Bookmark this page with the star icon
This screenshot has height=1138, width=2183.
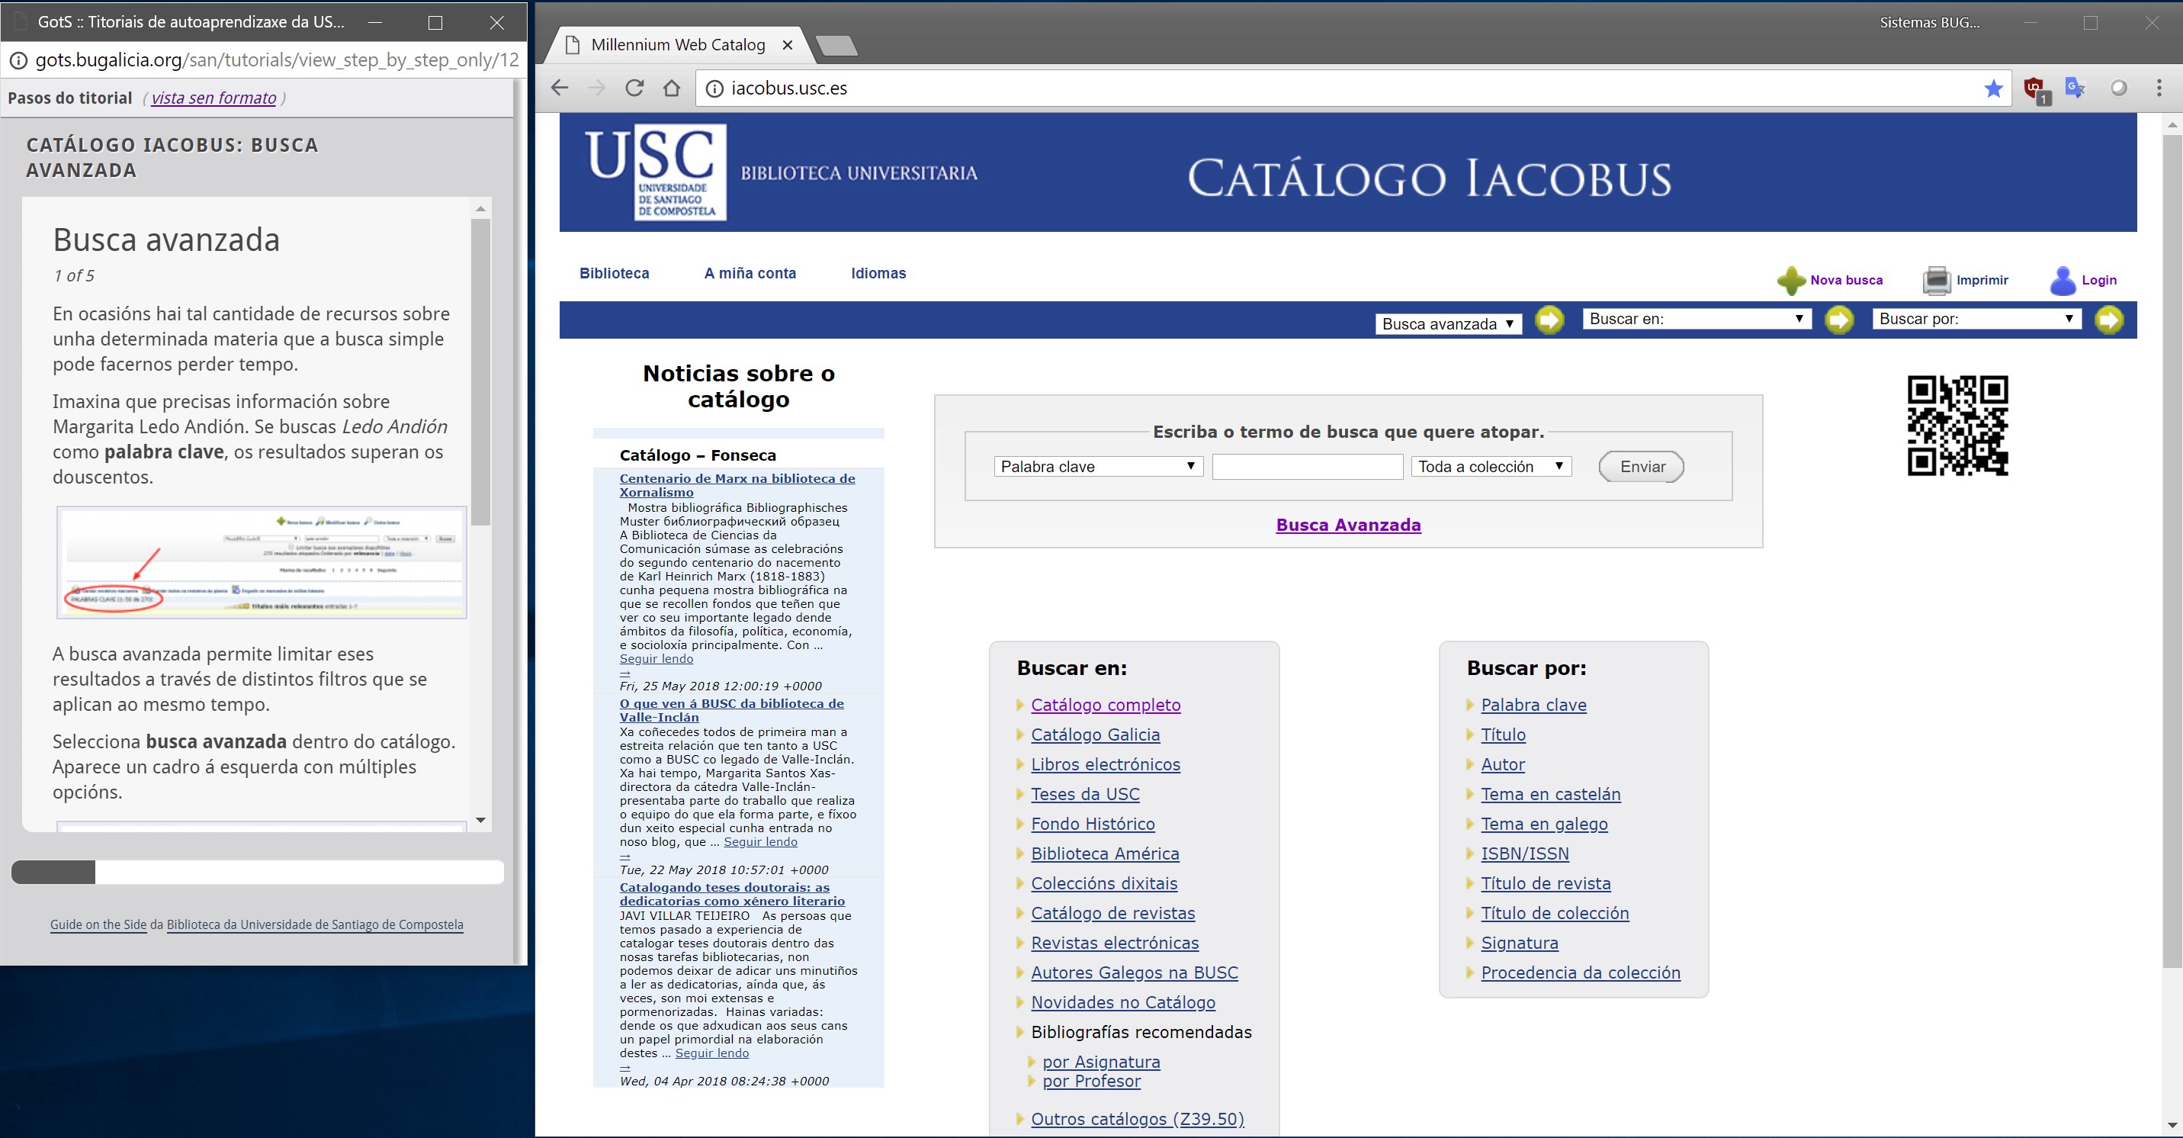[1994, 88]
